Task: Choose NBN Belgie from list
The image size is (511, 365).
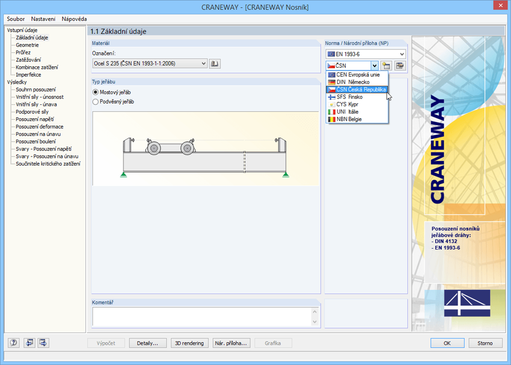Action: (x=357, y=119)
